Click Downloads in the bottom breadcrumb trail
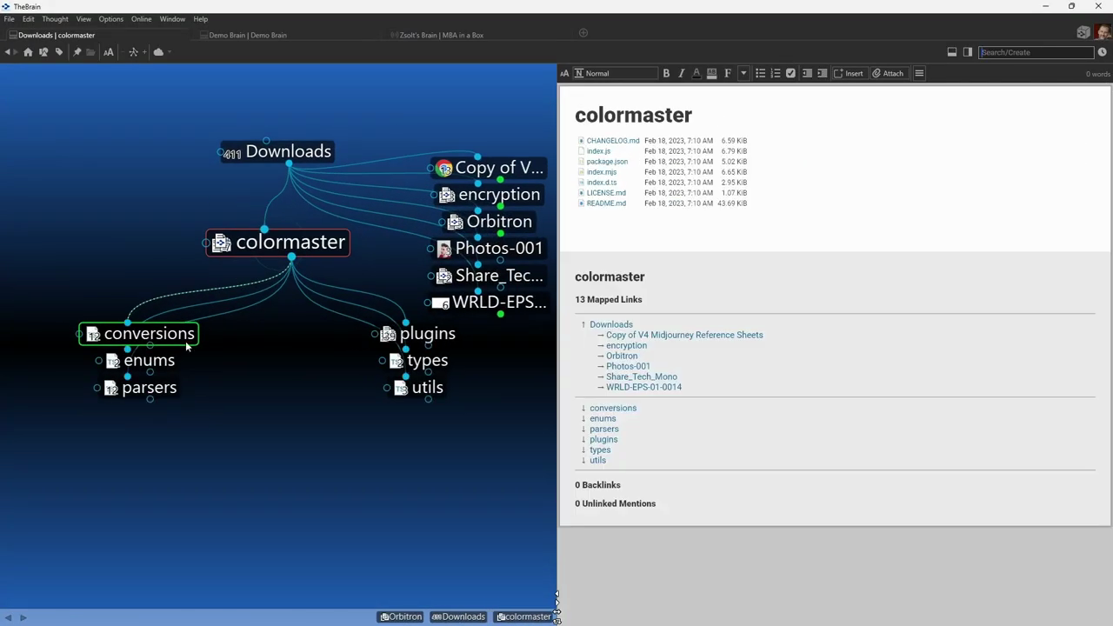 [458, 616]
